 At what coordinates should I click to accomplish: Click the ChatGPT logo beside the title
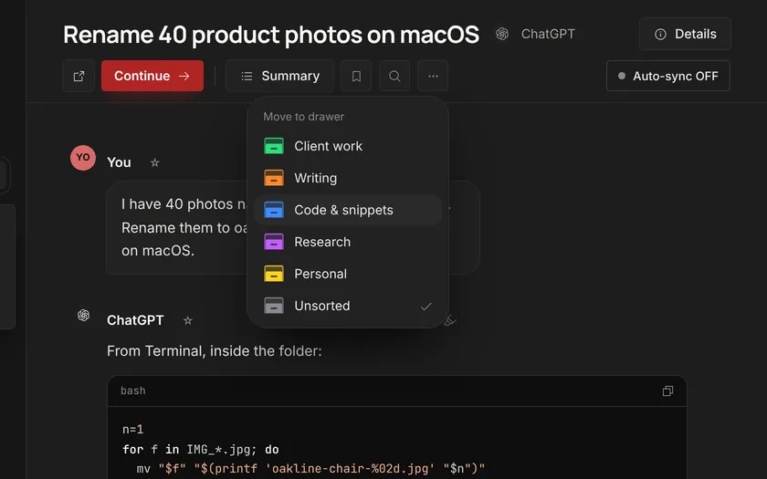[502, 34]
